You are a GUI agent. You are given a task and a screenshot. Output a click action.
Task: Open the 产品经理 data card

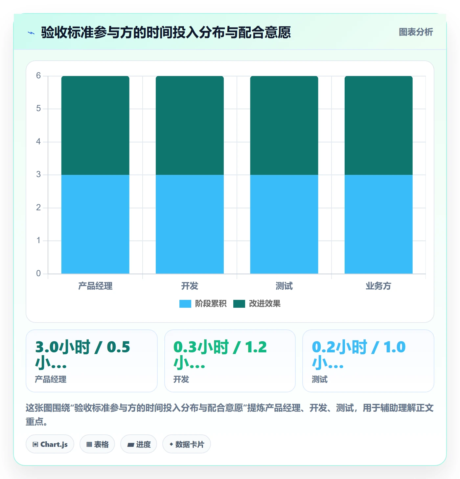coord(92,361)
